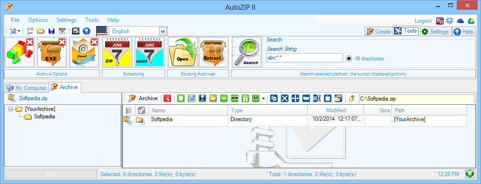Open the Settings menu
481x184 pixels.
(66, 20)
